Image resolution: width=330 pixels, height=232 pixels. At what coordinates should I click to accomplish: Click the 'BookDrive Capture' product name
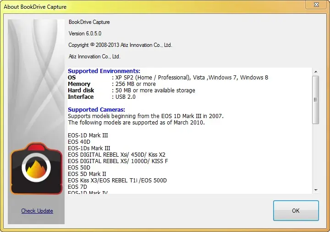tap(89, 22)
